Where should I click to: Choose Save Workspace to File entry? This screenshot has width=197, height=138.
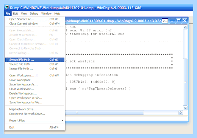pos(35,102)
